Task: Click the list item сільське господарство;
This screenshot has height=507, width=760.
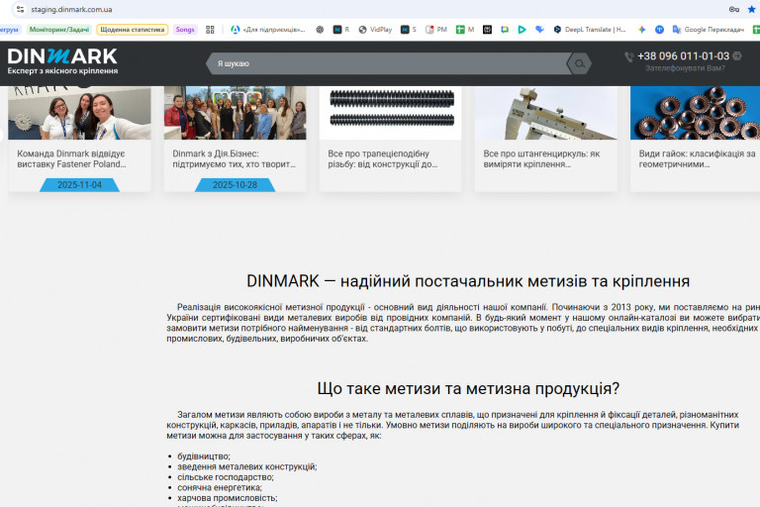Action: pyautogui.click(x=226, y=477)
